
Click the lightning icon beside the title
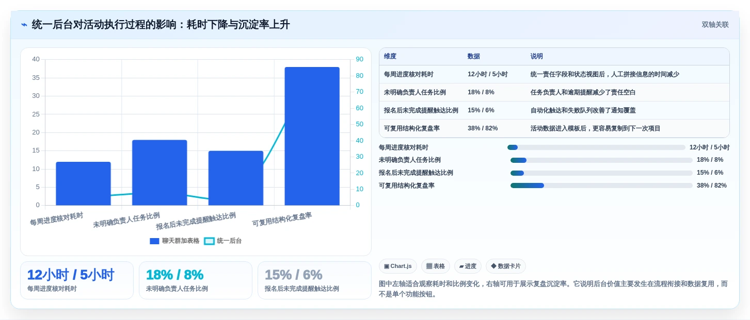24,25
